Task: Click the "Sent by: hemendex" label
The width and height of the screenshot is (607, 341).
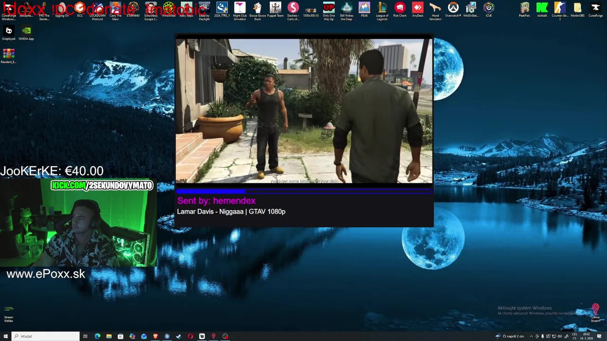Action: point(216,201)
